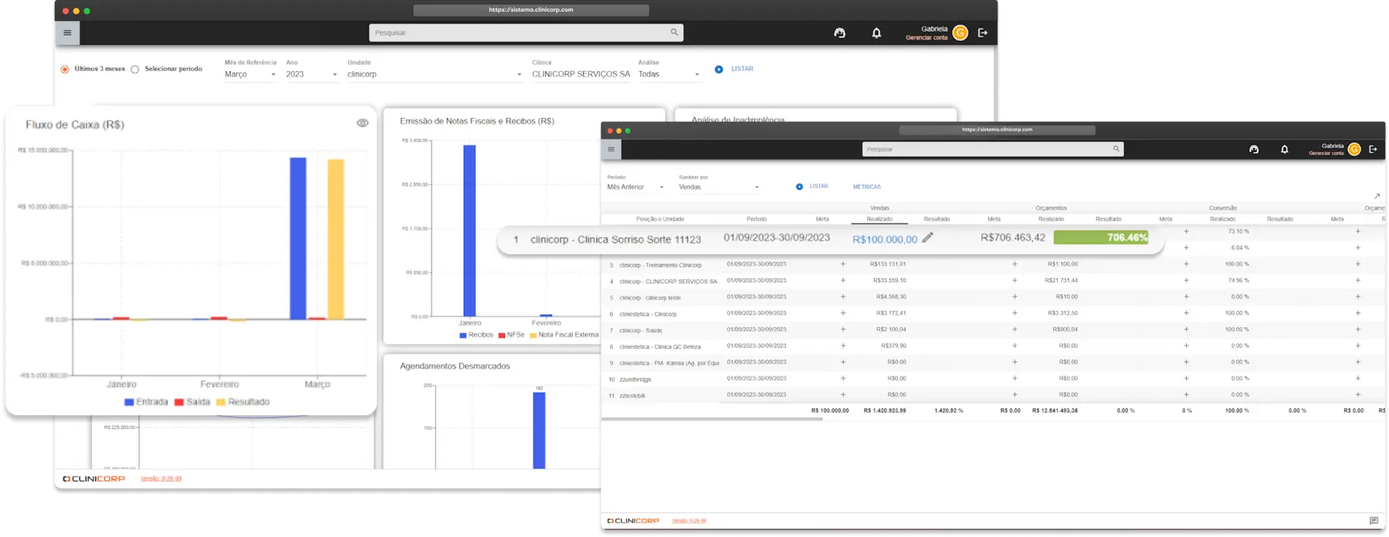1389x537 pixels.
Task: Toggle Entrada series in Fluxo de Caixa legend
Action: (146, 402)
